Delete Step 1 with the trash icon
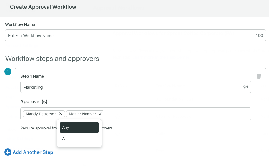269x166 pixels. [x=259, y=76]
